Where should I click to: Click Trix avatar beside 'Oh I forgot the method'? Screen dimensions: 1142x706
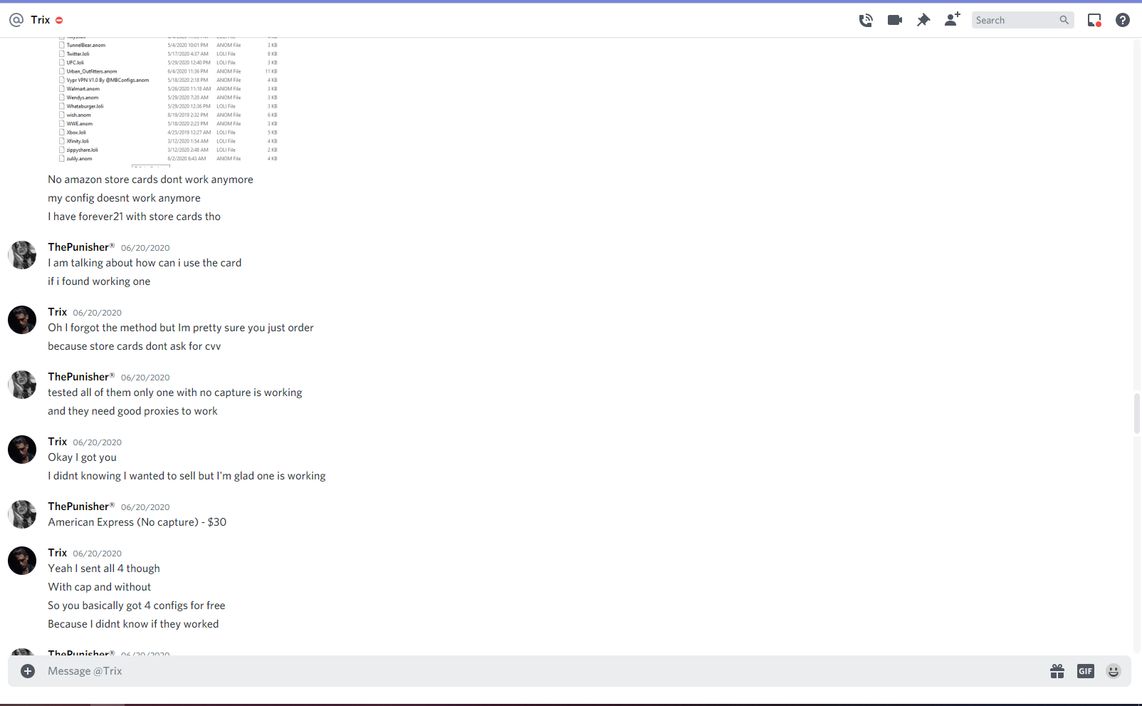[x=22, y=320]
